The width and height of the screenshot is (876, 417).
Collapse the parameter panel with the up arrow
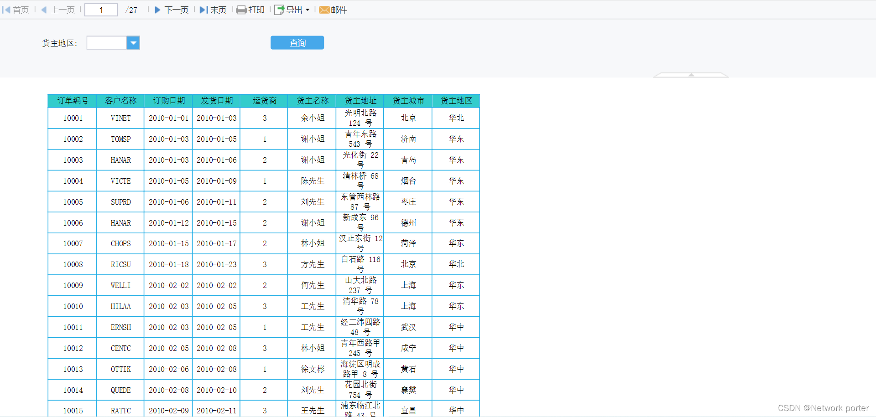tap(691, 75)
